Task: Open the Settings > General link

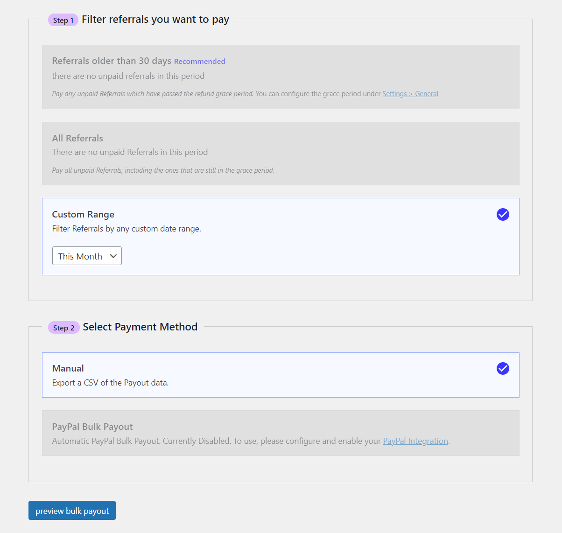Action: [410, 94]
